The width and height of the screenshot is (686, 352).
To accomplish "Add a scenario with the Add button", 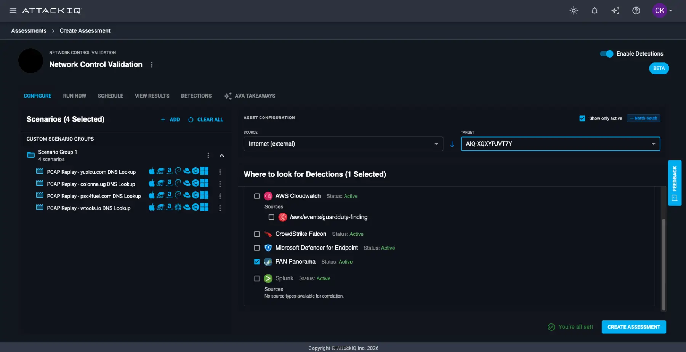I will pyautogui.click(x=170, y=120).
